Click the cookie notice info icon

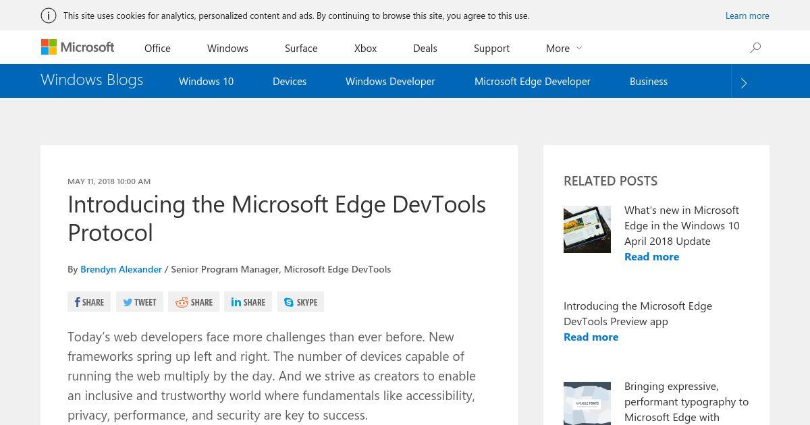[49, 16]
